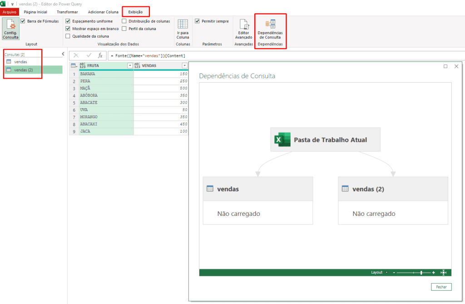This screenshot has height=304, width=465.
Task: Adjust the zoom slider in the dependency dialog
Action: click(421, 273)
